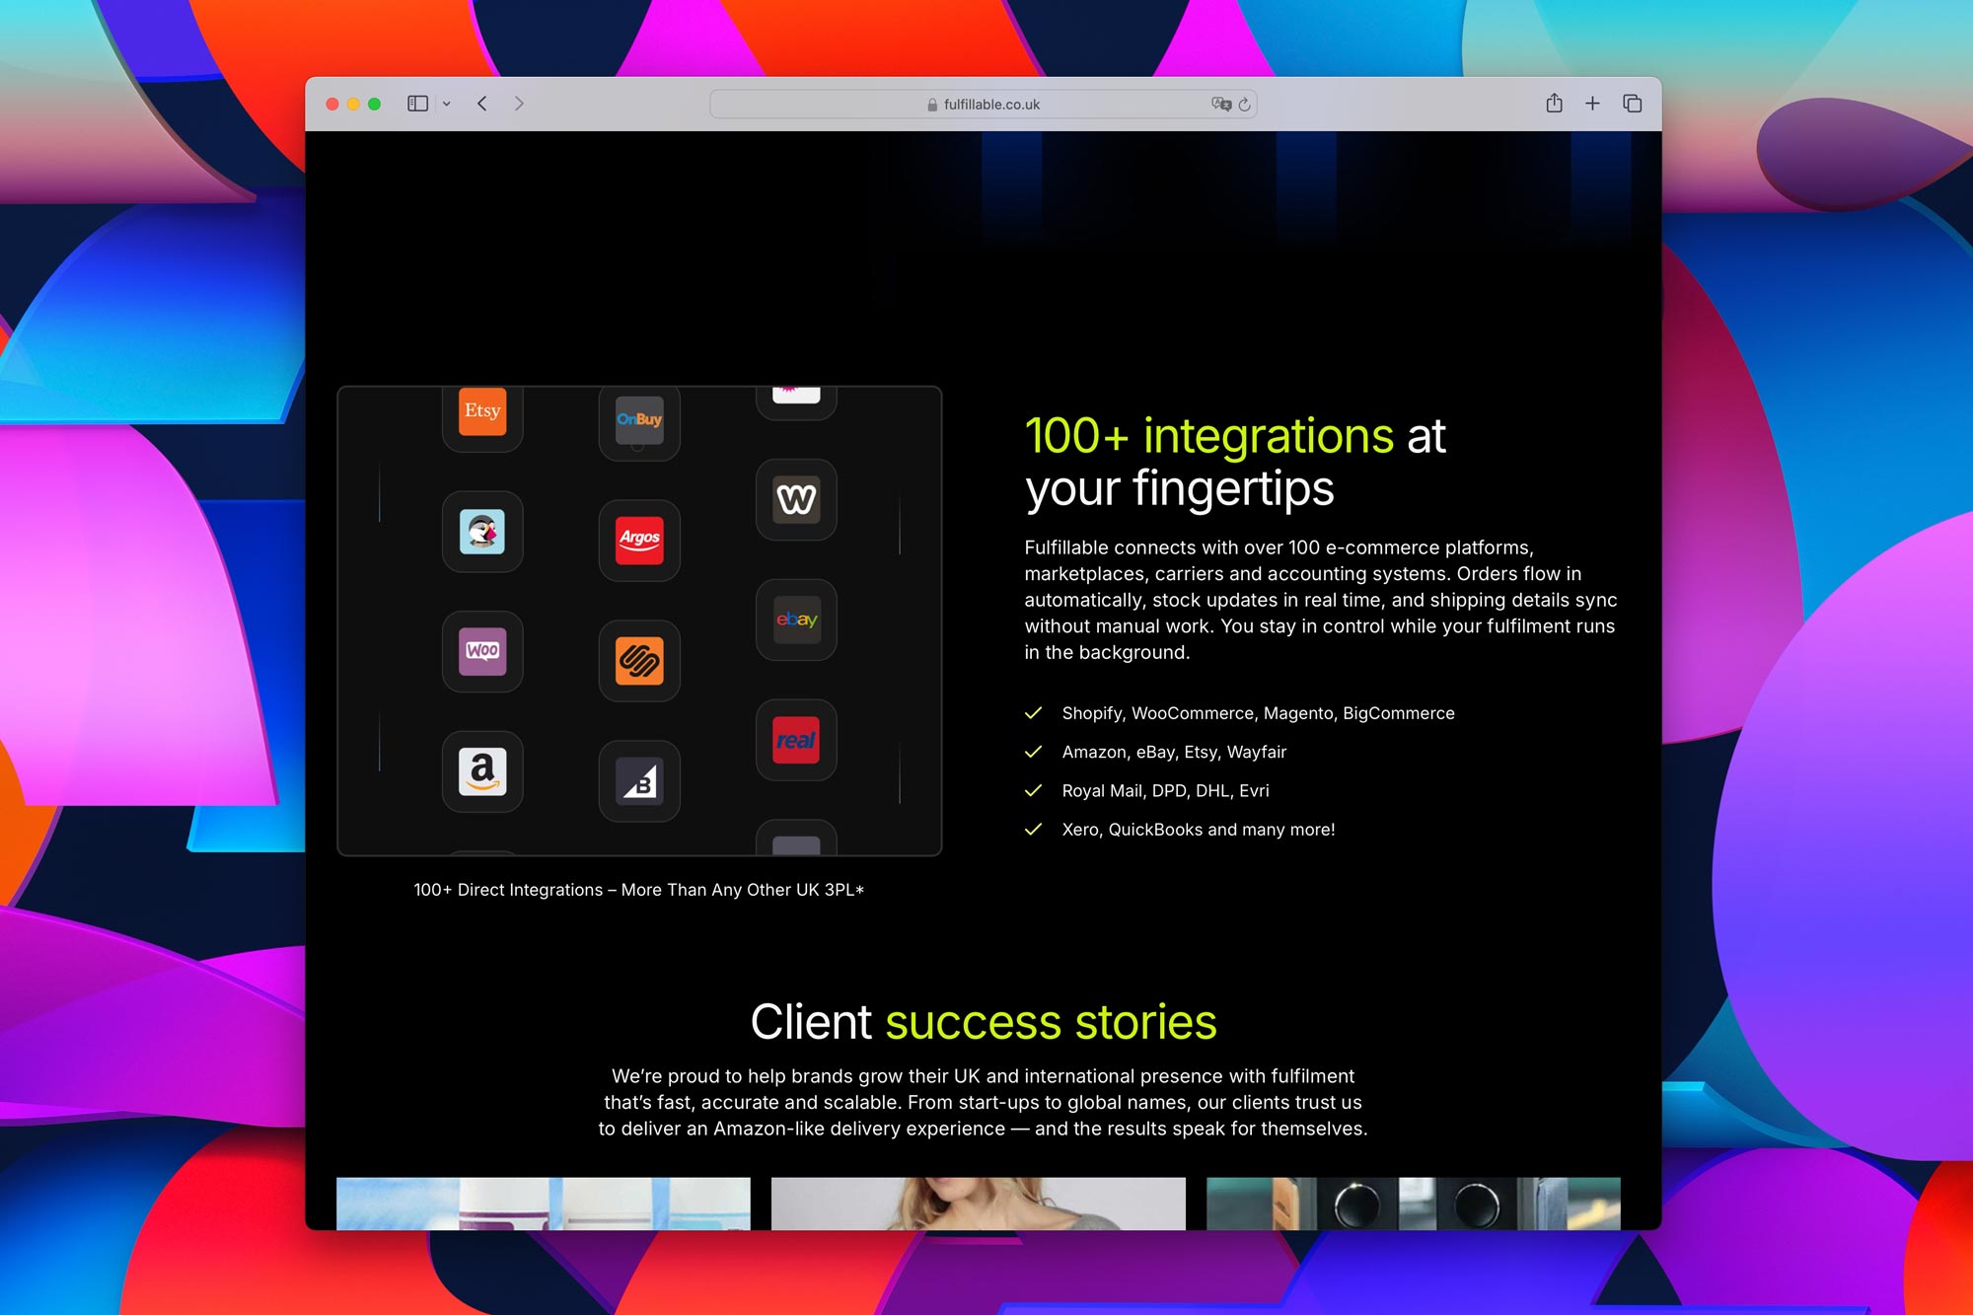1973x1315 pixels.
Task: Click the OnBuy integration icon
Action: [x=639, y=421]
